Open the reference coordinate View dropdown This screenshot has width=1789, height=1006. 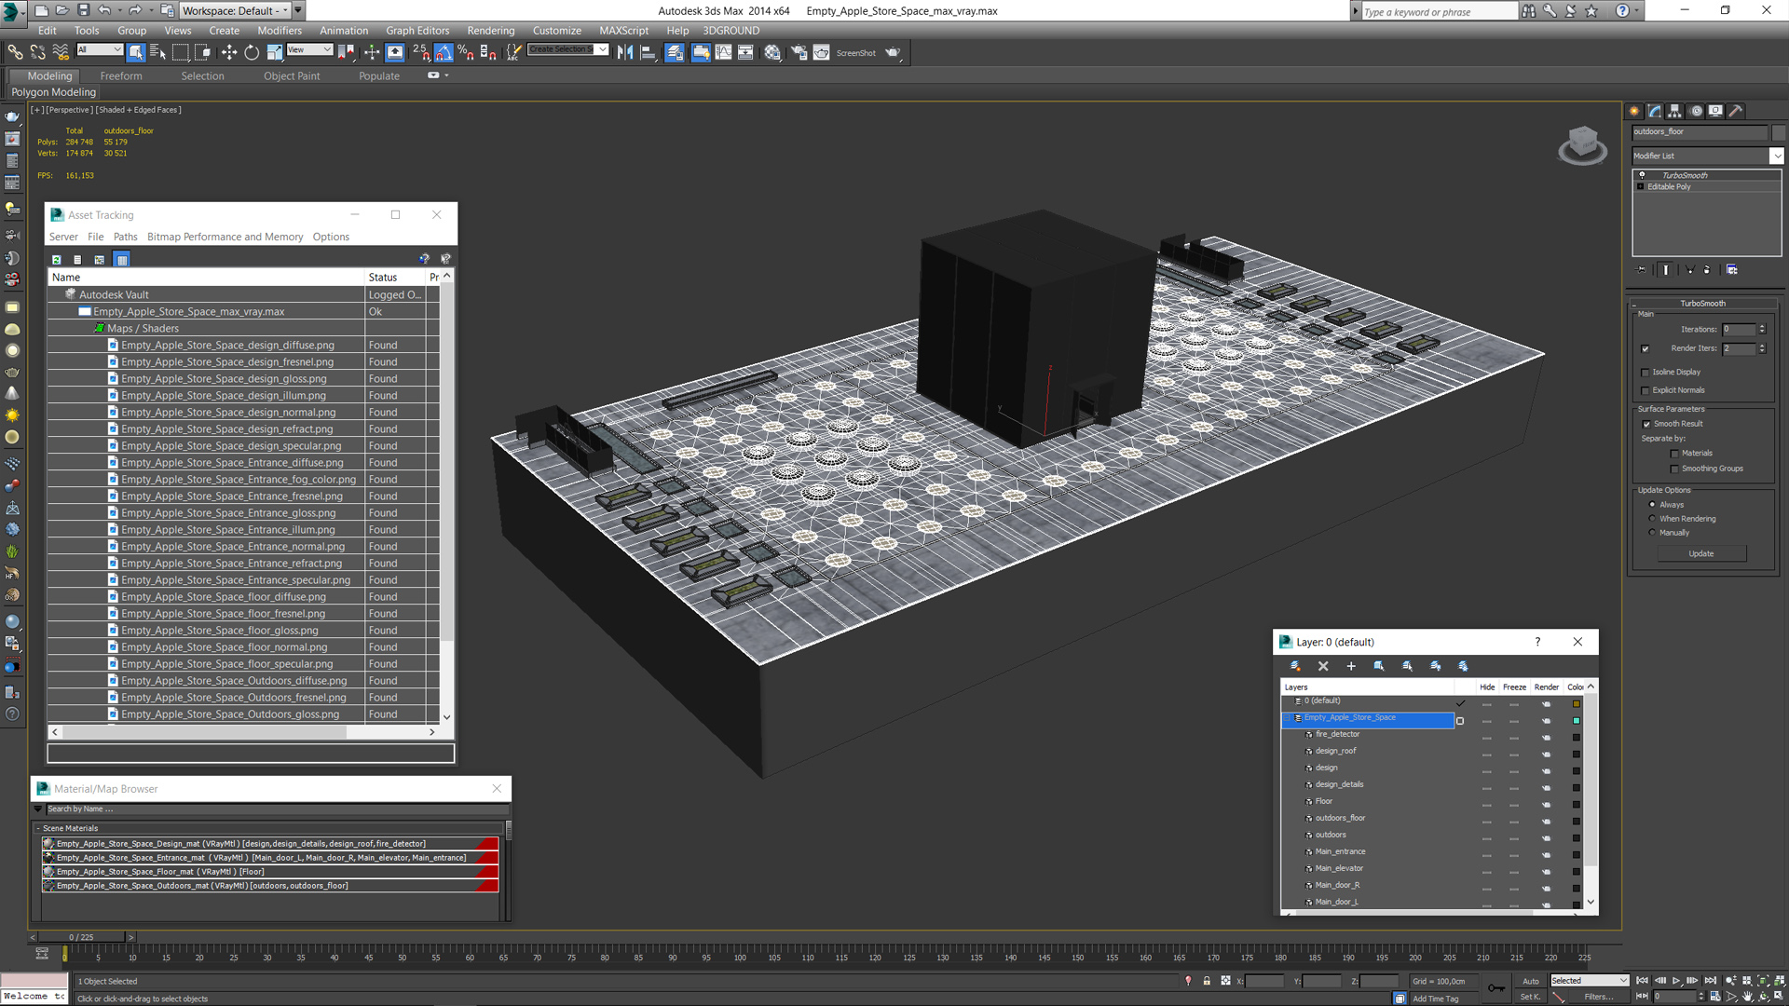click(x=309, y=50)
